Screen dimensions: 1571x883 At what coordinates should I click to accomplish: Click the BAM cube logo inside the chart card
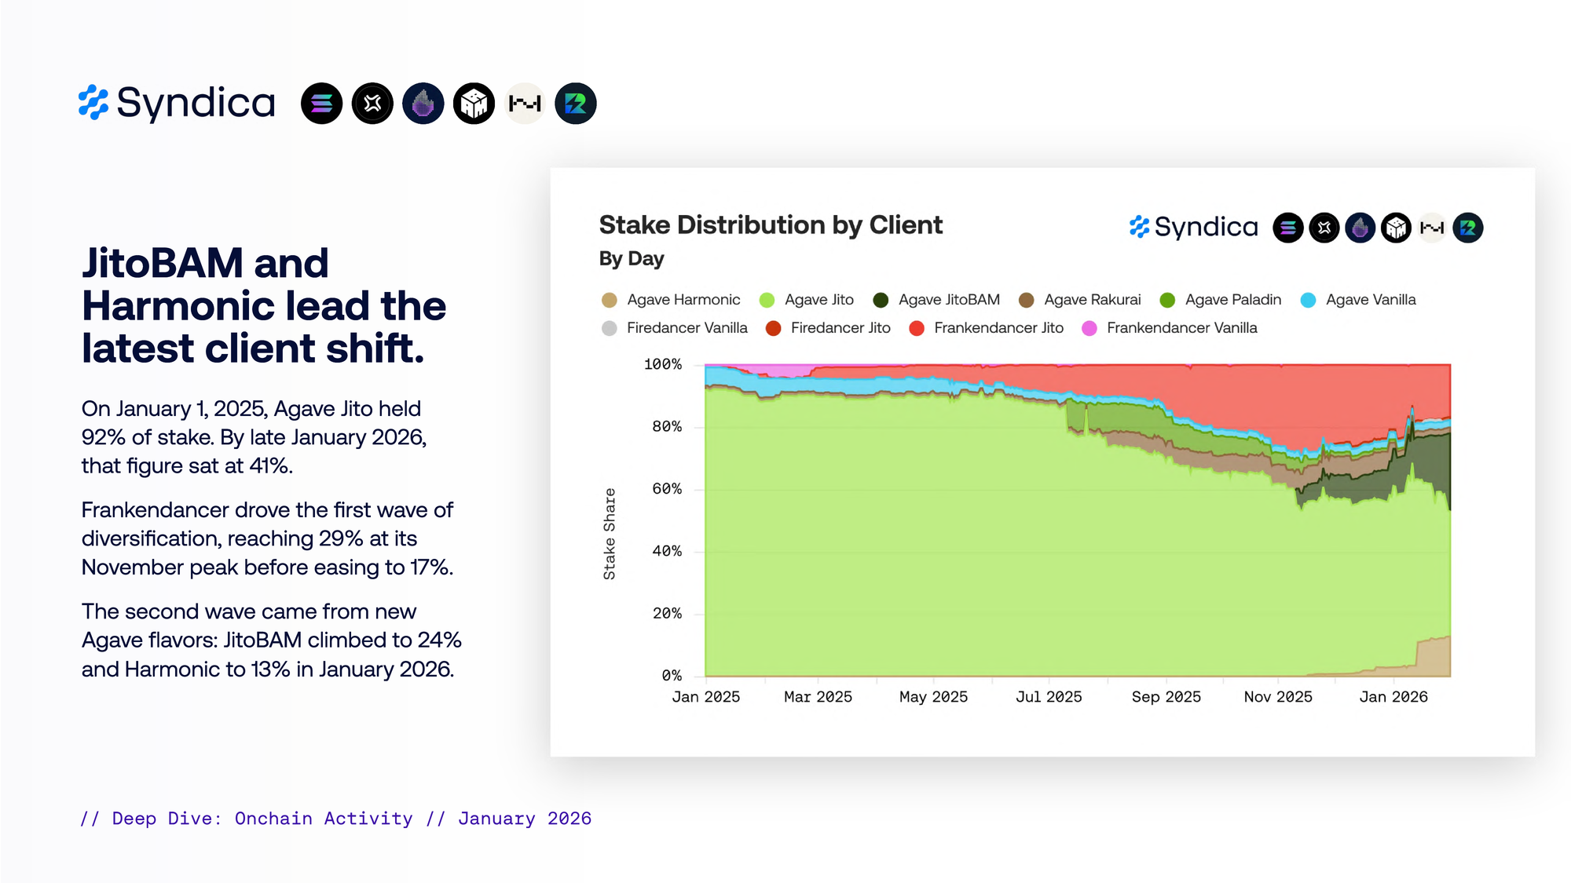[x=1396, y=228]
